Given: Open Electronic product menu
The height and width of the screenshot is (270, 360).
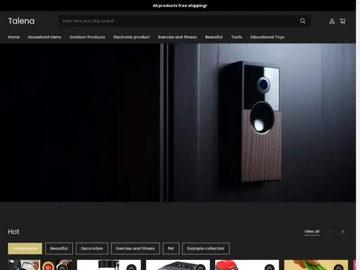Looking at the screenshot, I should coord(131,37).
